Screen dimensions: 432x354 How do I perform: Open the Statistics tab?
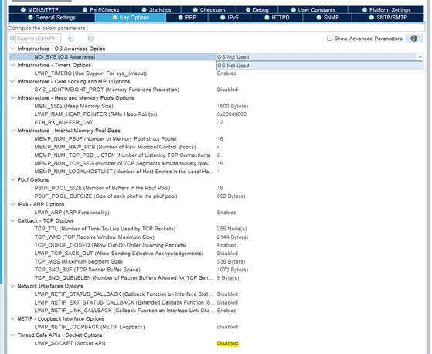pyautogui.click(x=156, y=10)
